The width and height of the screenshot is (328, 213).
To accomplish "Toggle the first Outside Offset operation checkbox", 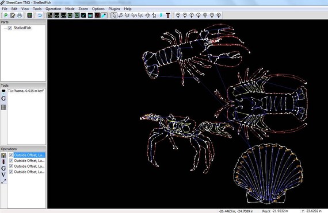I will [x=11, y=155].
